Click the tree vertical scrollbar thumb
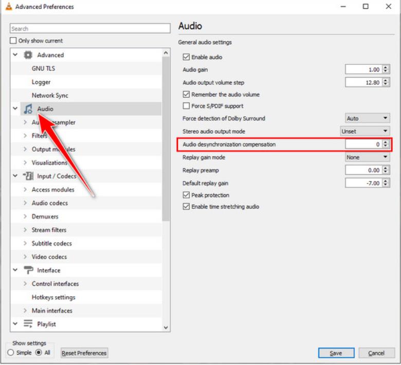Screen dimensions: 401x365 point(166,138)
